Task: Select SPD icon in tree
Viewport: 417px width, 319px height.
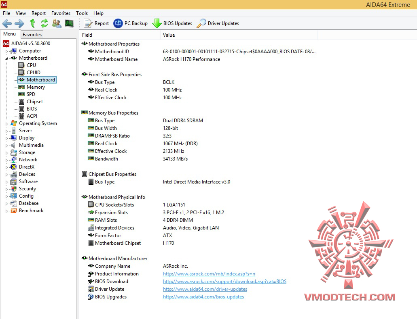Action: (x=21, y=94)
